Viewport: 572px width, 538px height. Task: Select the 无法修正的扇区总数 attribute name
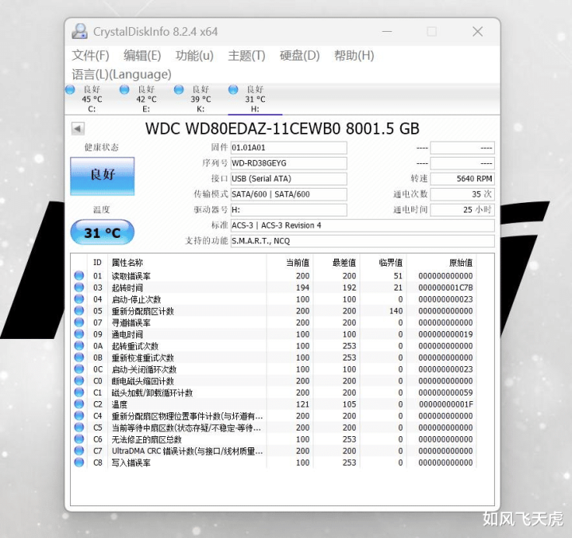click(146, 439)
